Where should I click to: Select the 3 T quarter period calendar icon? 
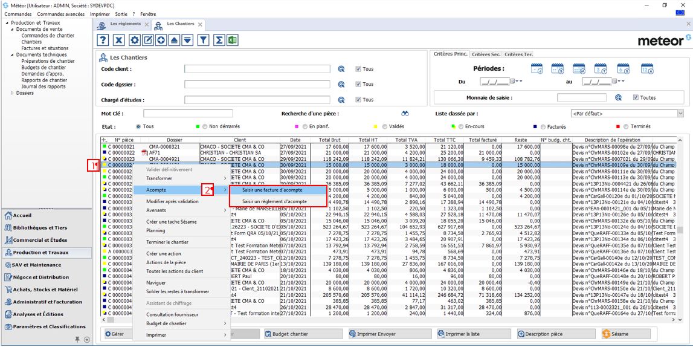coord(601,68)
